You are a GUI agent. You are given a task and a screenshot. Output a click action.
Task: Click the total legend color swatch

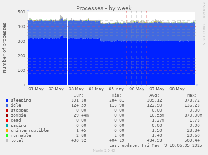click(x=7, y=140)
